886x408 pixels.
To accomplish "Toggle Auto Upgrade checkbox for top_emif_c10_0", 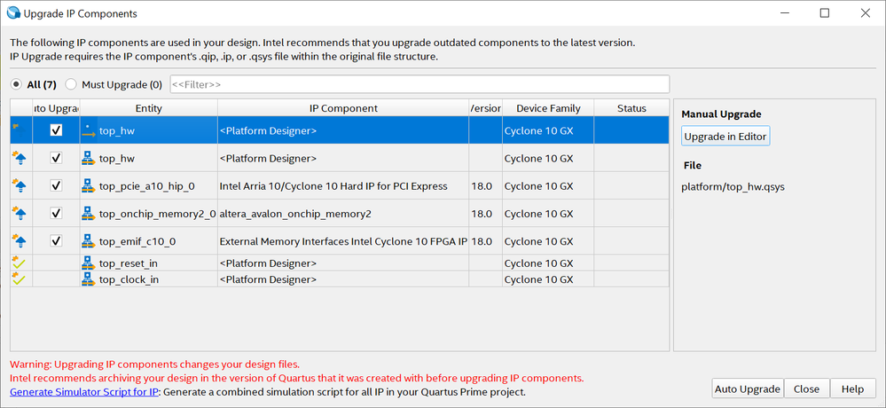I will click(x=57, y=240).
